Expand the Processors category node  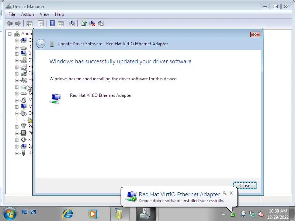click(17, 133)
